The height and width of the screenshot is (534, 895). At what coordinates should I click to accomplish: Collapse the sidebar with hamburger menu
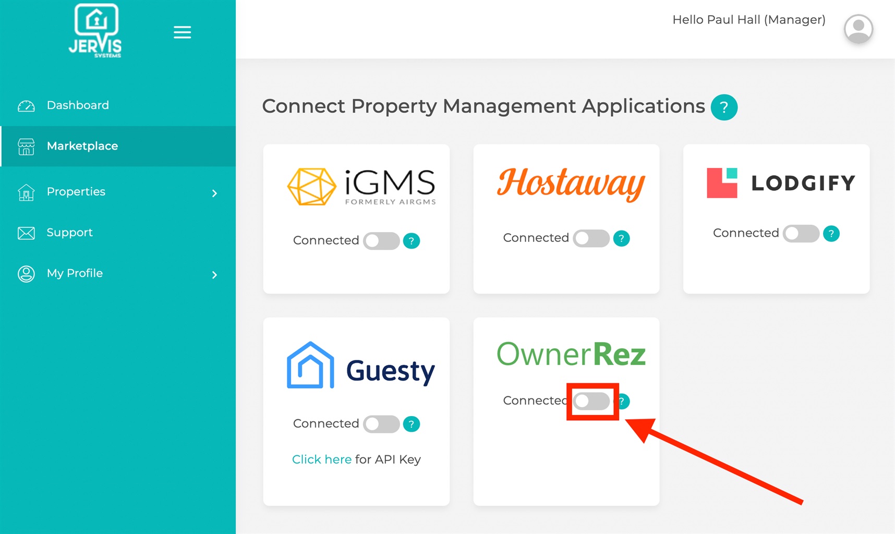(182, 32)
